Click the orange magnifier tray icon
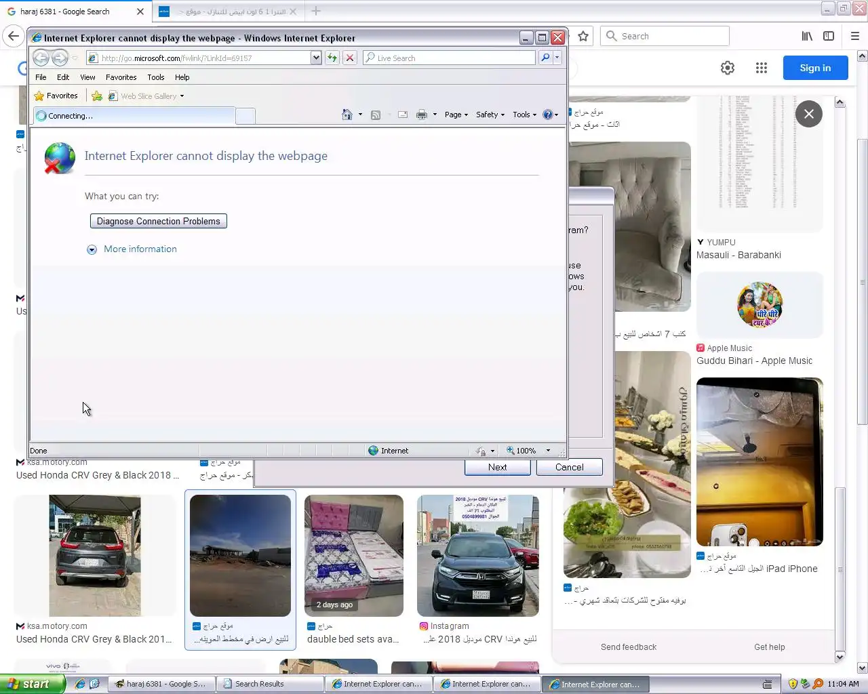The width and height of the screenshot is (868, 694). click(x=818, y=684)
